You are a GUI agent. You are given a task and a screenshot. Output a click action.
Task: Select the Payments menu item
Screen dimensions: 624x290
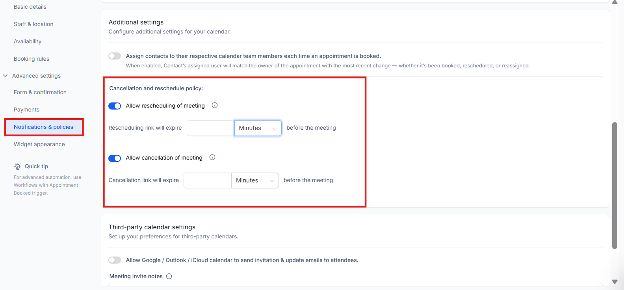click(x=26, y=110)
